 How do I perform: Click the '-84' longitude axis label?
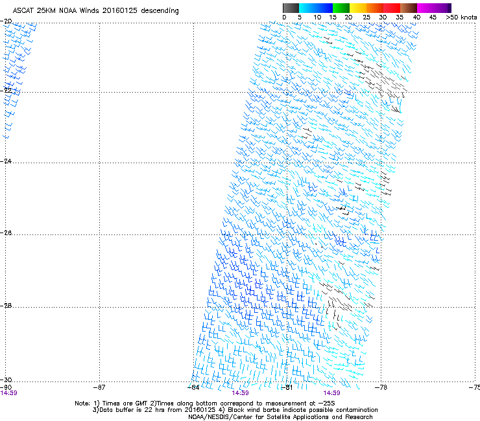click(193, 387)
